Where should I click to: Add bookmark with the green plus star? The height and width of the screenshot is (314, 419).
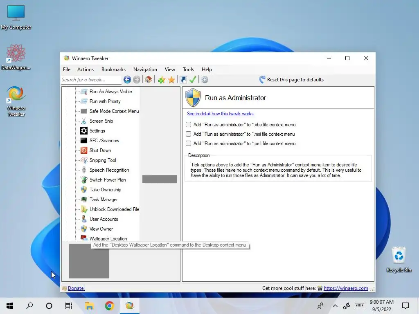(x=161, y=80)
